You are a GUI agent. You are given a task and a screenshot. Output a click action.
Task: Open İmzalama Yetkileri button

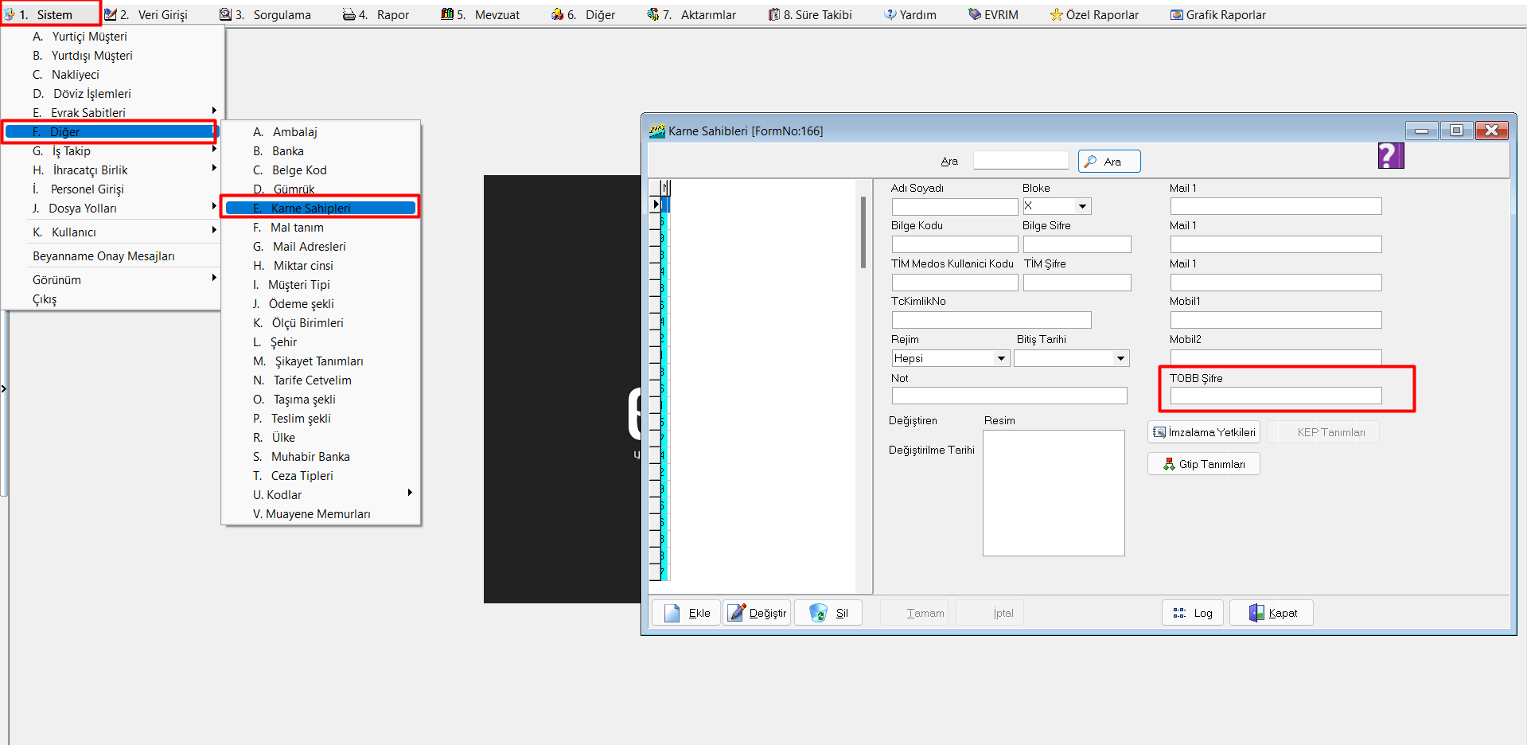[x=1204, y=432]
